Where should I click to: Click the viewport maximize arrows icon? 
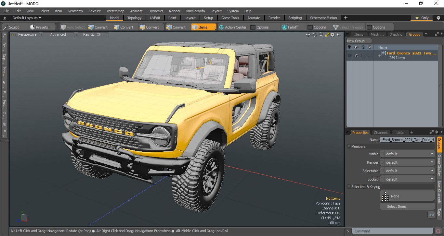coord(327,35)
